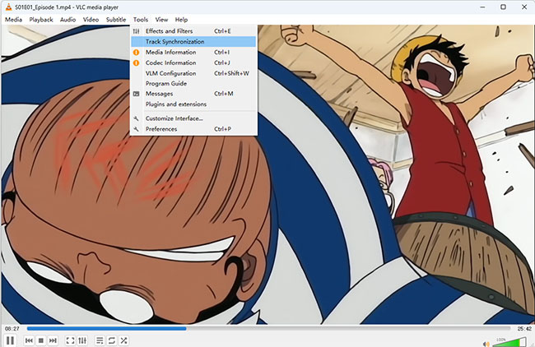The width and height of the screenshot is (535, 347).
Task: Mute audio via speaker icon
Action: click(486, 344)
